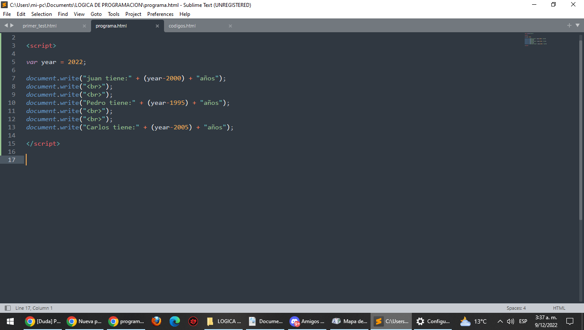Viewport: 584px width, 330px height.
Task: Open the Configu... settings taskbar window
Action: (433, 321)
